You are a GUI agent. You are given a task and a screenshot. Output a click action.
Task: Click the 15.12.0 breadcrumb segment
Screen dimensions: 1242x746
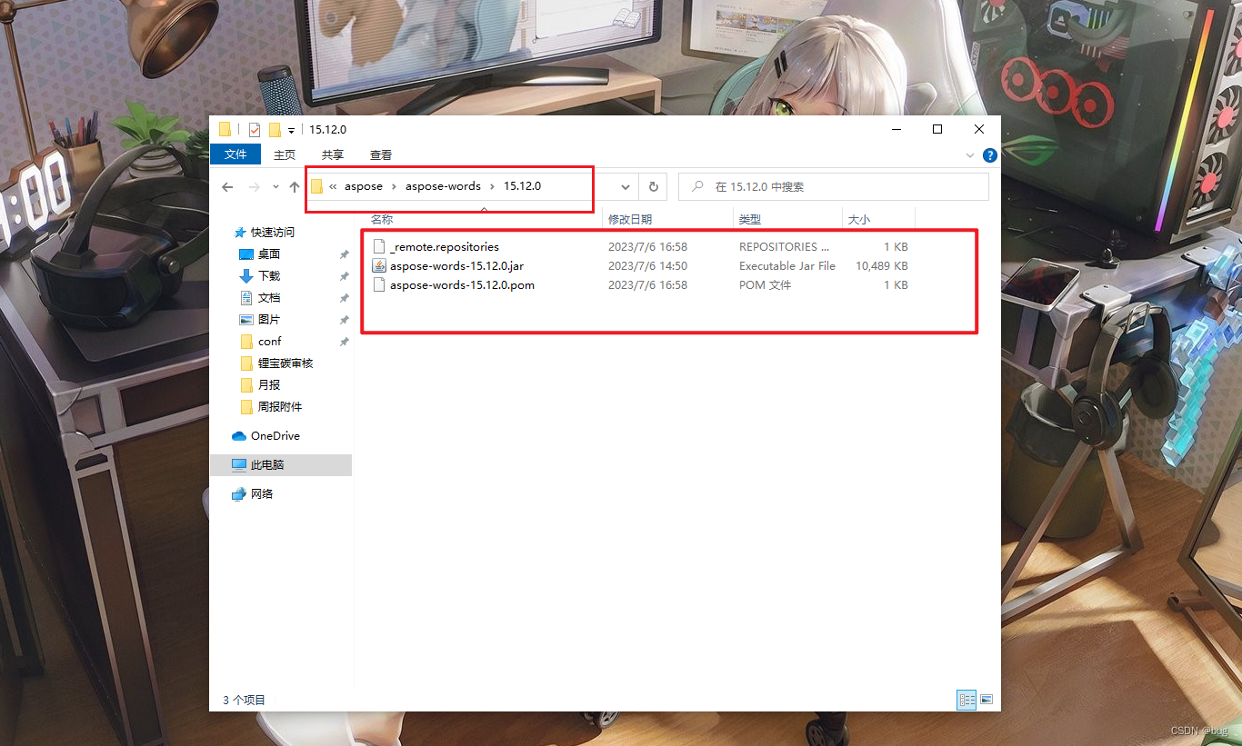522,186
